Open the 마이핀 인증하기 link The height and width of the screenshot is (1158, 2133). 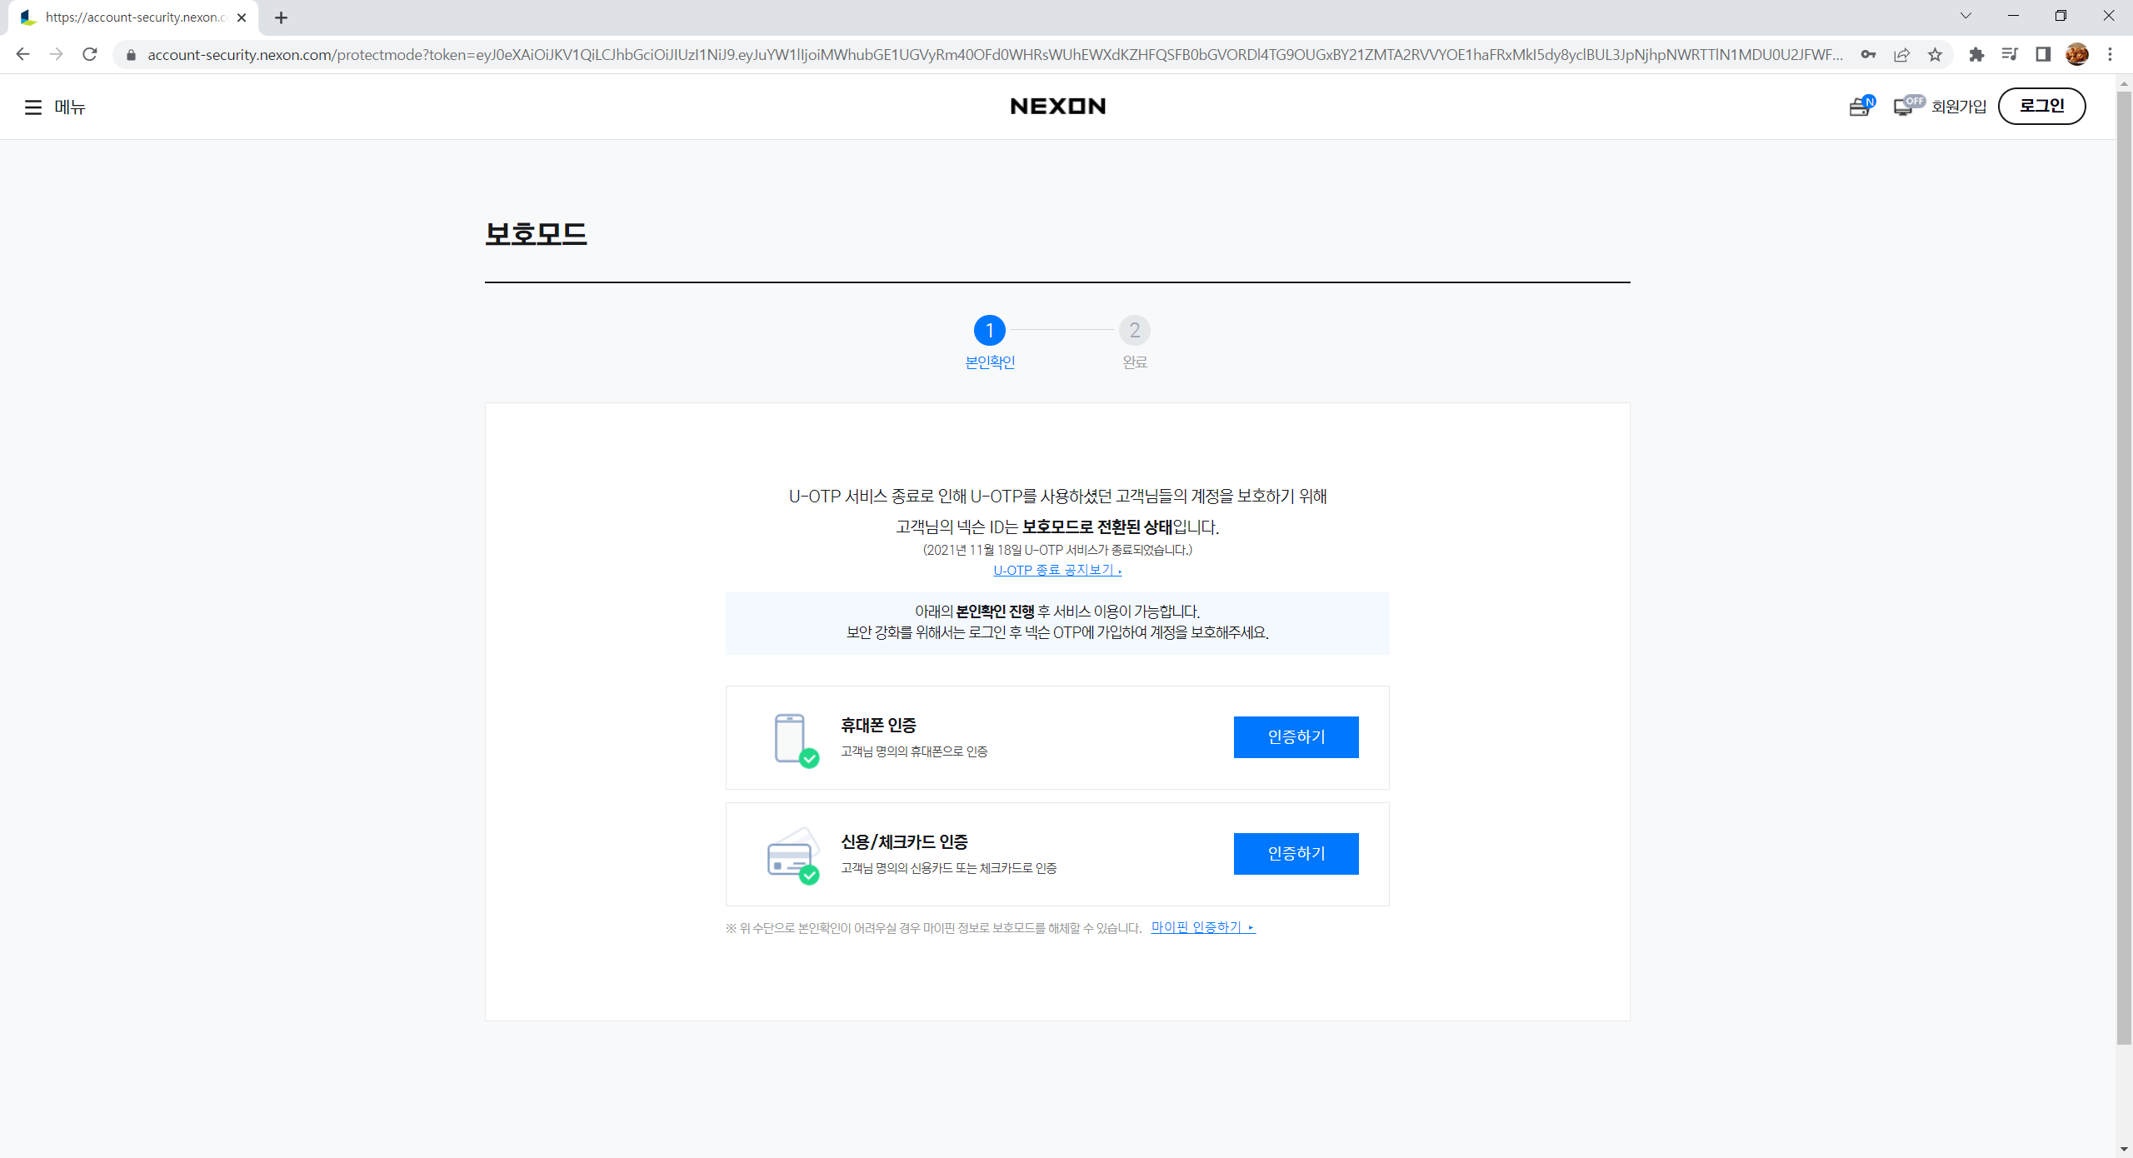click(x=1202, y=927)
